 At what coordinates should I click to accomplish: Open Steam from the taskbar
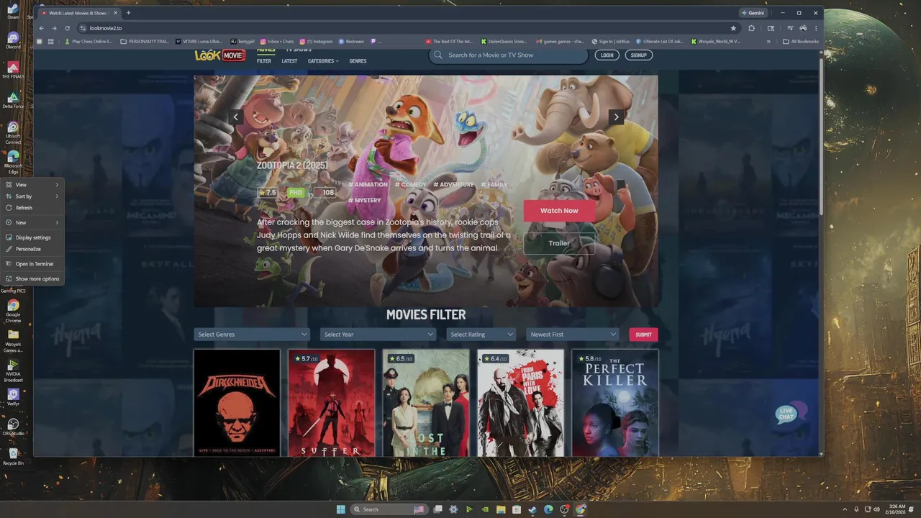coord(532,509)
